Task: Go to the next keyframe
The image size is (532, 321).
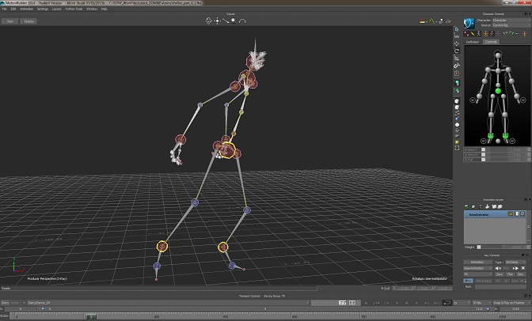Action: click(x=516, y=268)
